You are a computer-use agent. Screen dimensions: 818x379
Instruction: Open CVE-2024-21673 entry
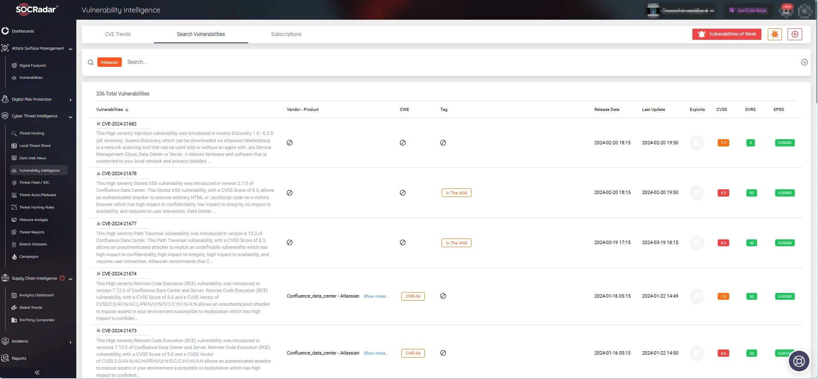pos(119,331)
